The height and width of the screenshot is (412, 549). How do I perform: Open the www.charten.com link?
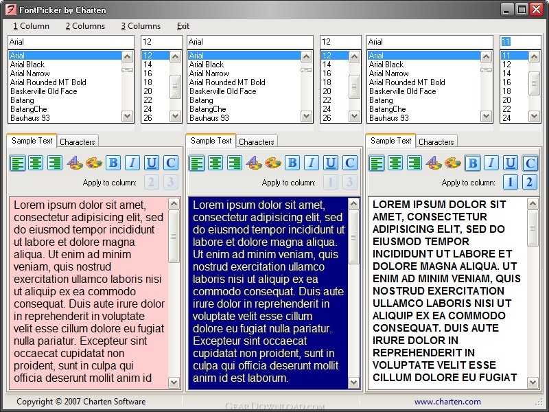coord(447,402)
